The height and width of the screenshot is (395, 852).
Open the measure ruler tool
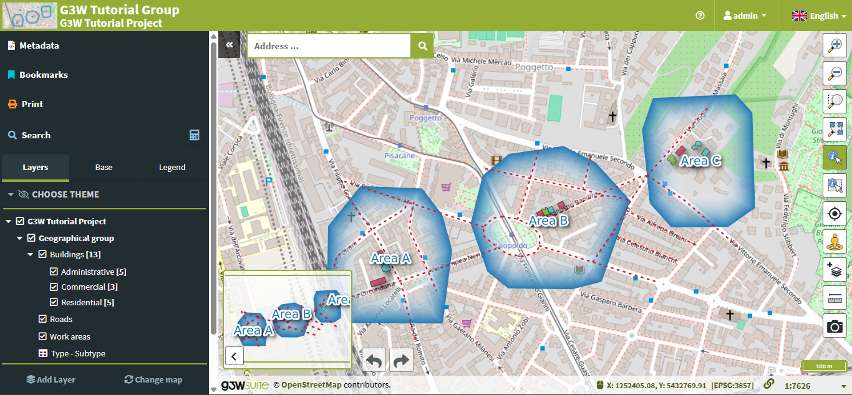pyautogui.click(x=835, y=298)
